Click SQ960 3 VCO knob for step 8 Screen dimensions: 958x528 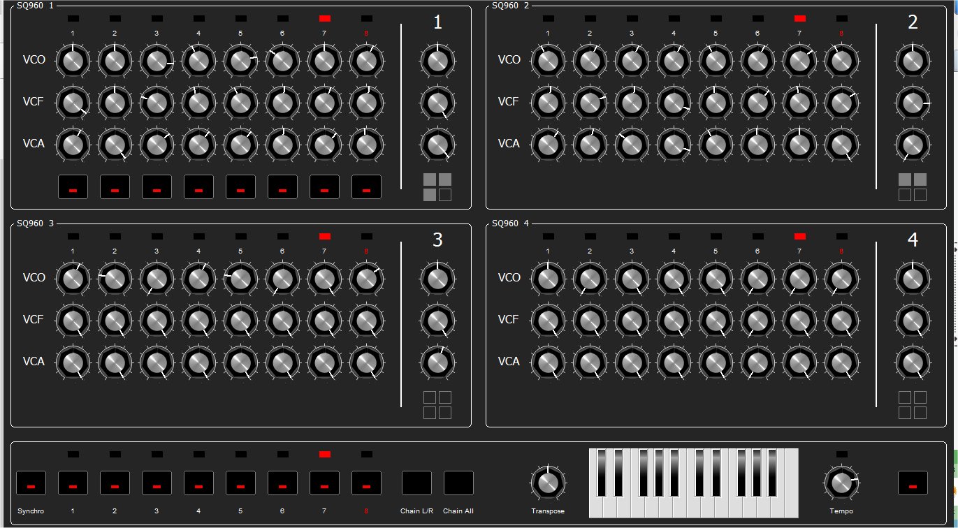coord(366,279)
